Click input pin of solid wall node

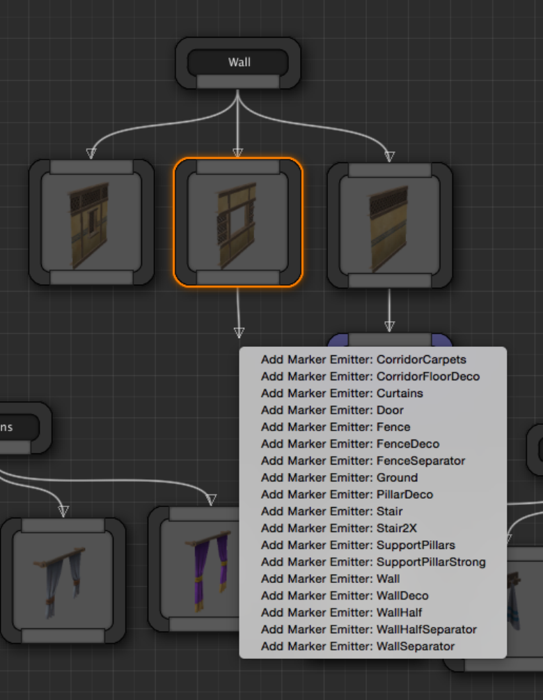point(390,170)
